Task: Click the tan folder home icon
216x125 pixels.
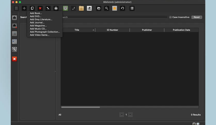Action: point(81,8)
